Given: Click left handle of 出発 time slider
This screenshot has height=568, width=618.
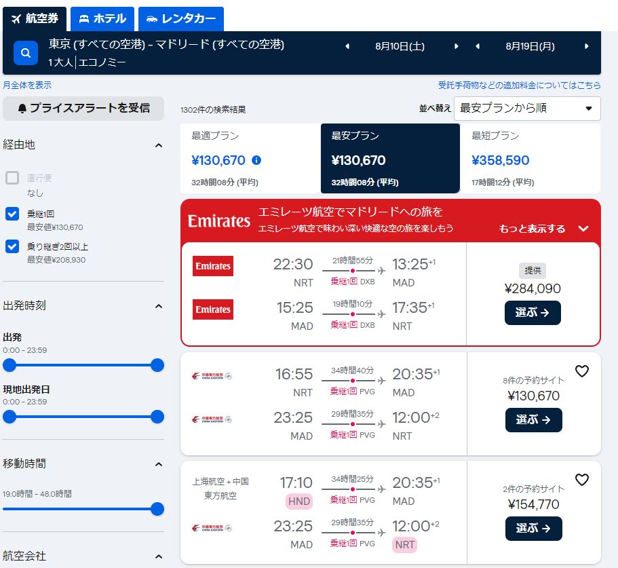Looking at the screenshot, I should point(9,365).
